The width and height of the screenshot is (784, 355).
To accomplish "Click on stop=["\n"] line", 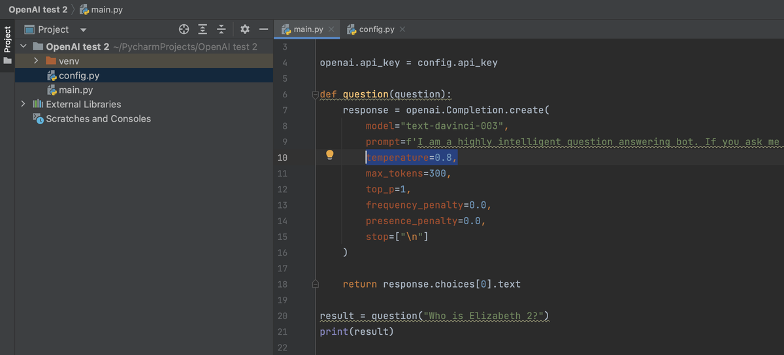I will pyautogui.click(x=397, y=237).
